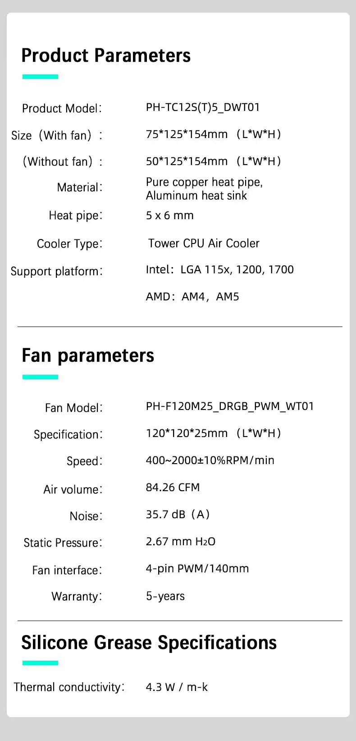Click the teal bar under Product Parameters
This screenshot has height=741, width=356.
(40, 77)
